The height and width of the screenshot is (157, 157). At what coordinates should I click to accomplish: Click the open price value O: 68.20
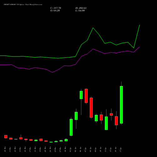(x=55, y=11)
